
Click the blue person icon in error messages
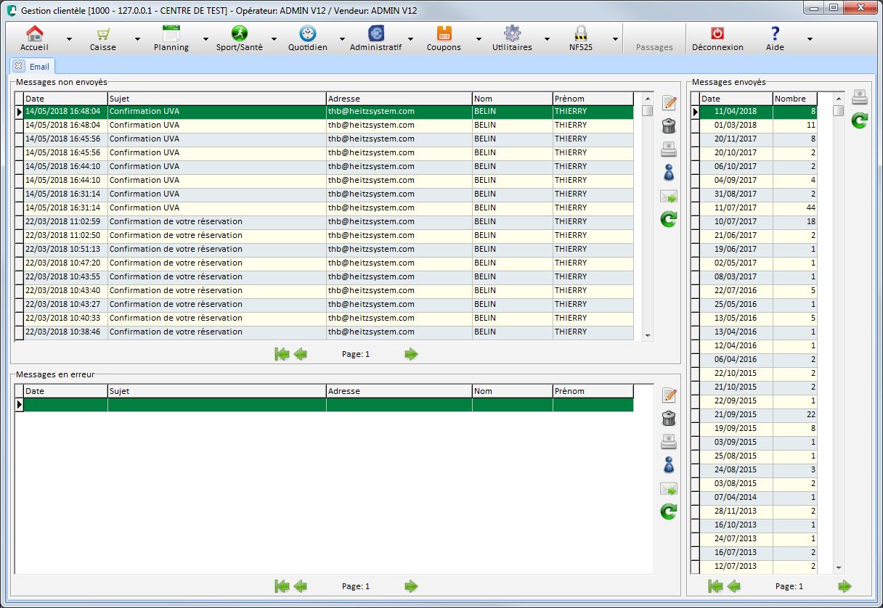click(x=668, y=465)
